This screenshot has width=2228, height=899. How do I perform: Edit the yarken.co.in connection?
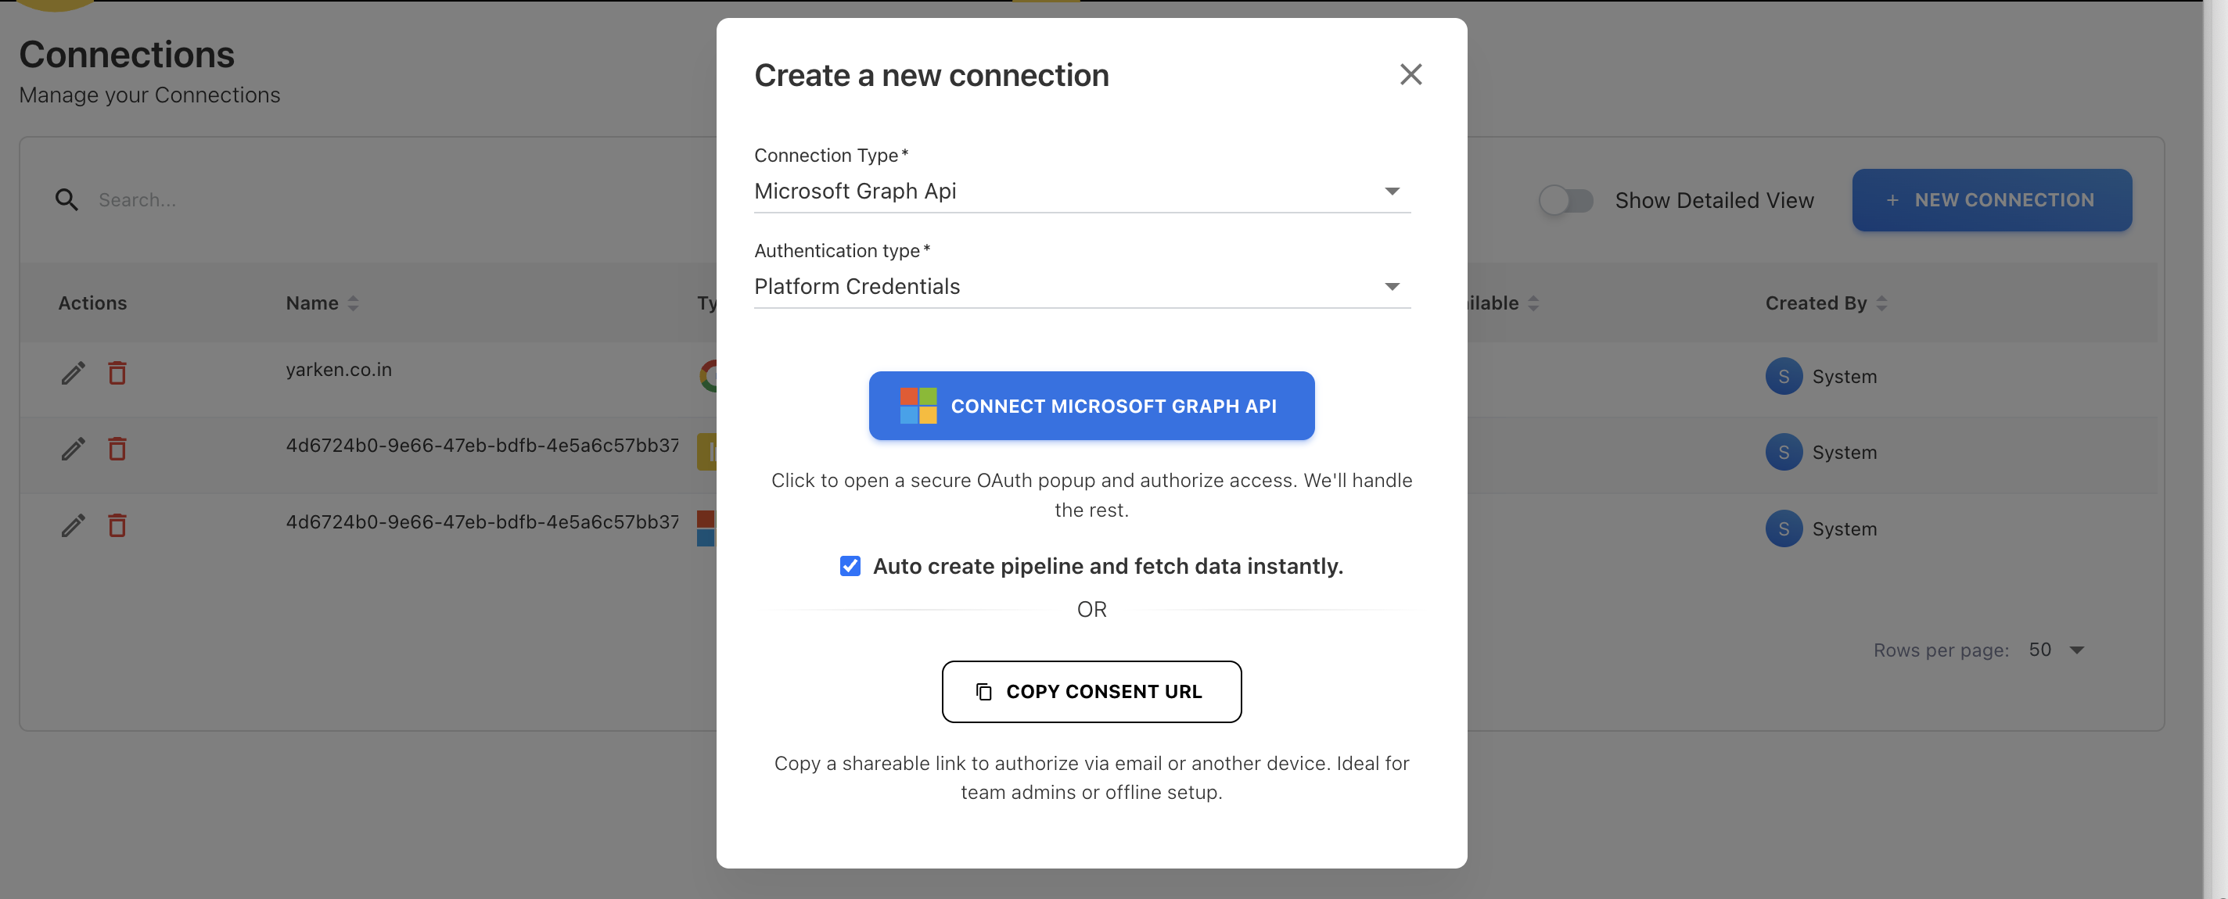click(74, 374)
